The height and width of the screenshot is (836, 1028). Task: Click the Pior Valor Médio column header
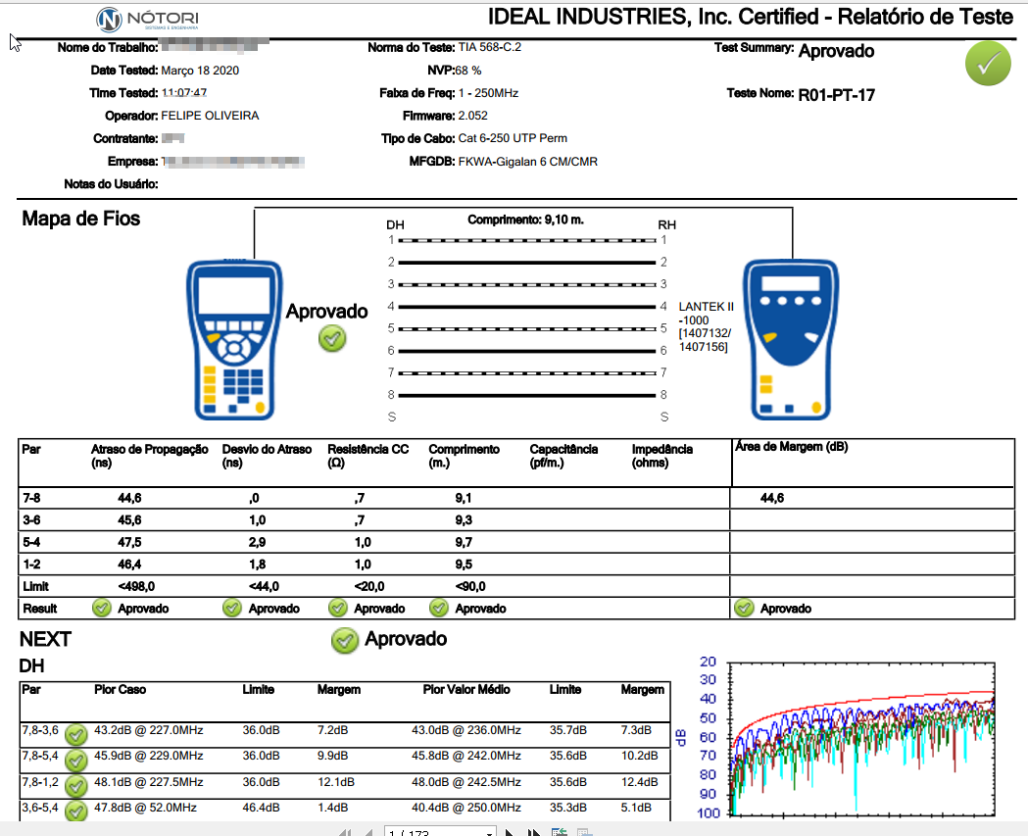(466, 689)
